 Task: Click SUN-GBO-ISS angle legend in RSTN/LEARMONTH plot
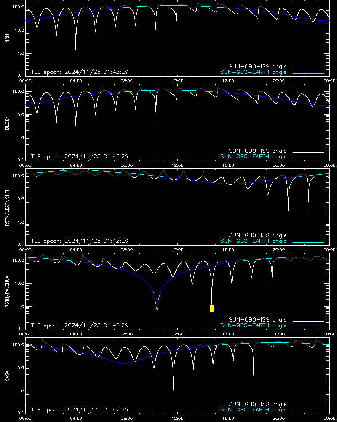(258, 235)
